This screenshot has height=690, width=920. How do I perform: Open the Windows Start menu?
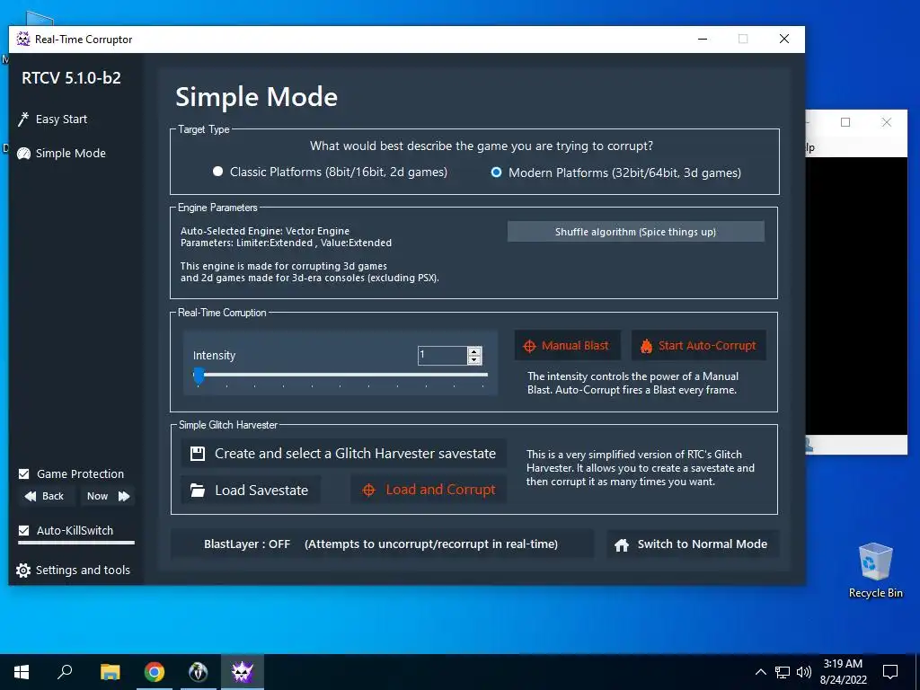coord(22,672)
